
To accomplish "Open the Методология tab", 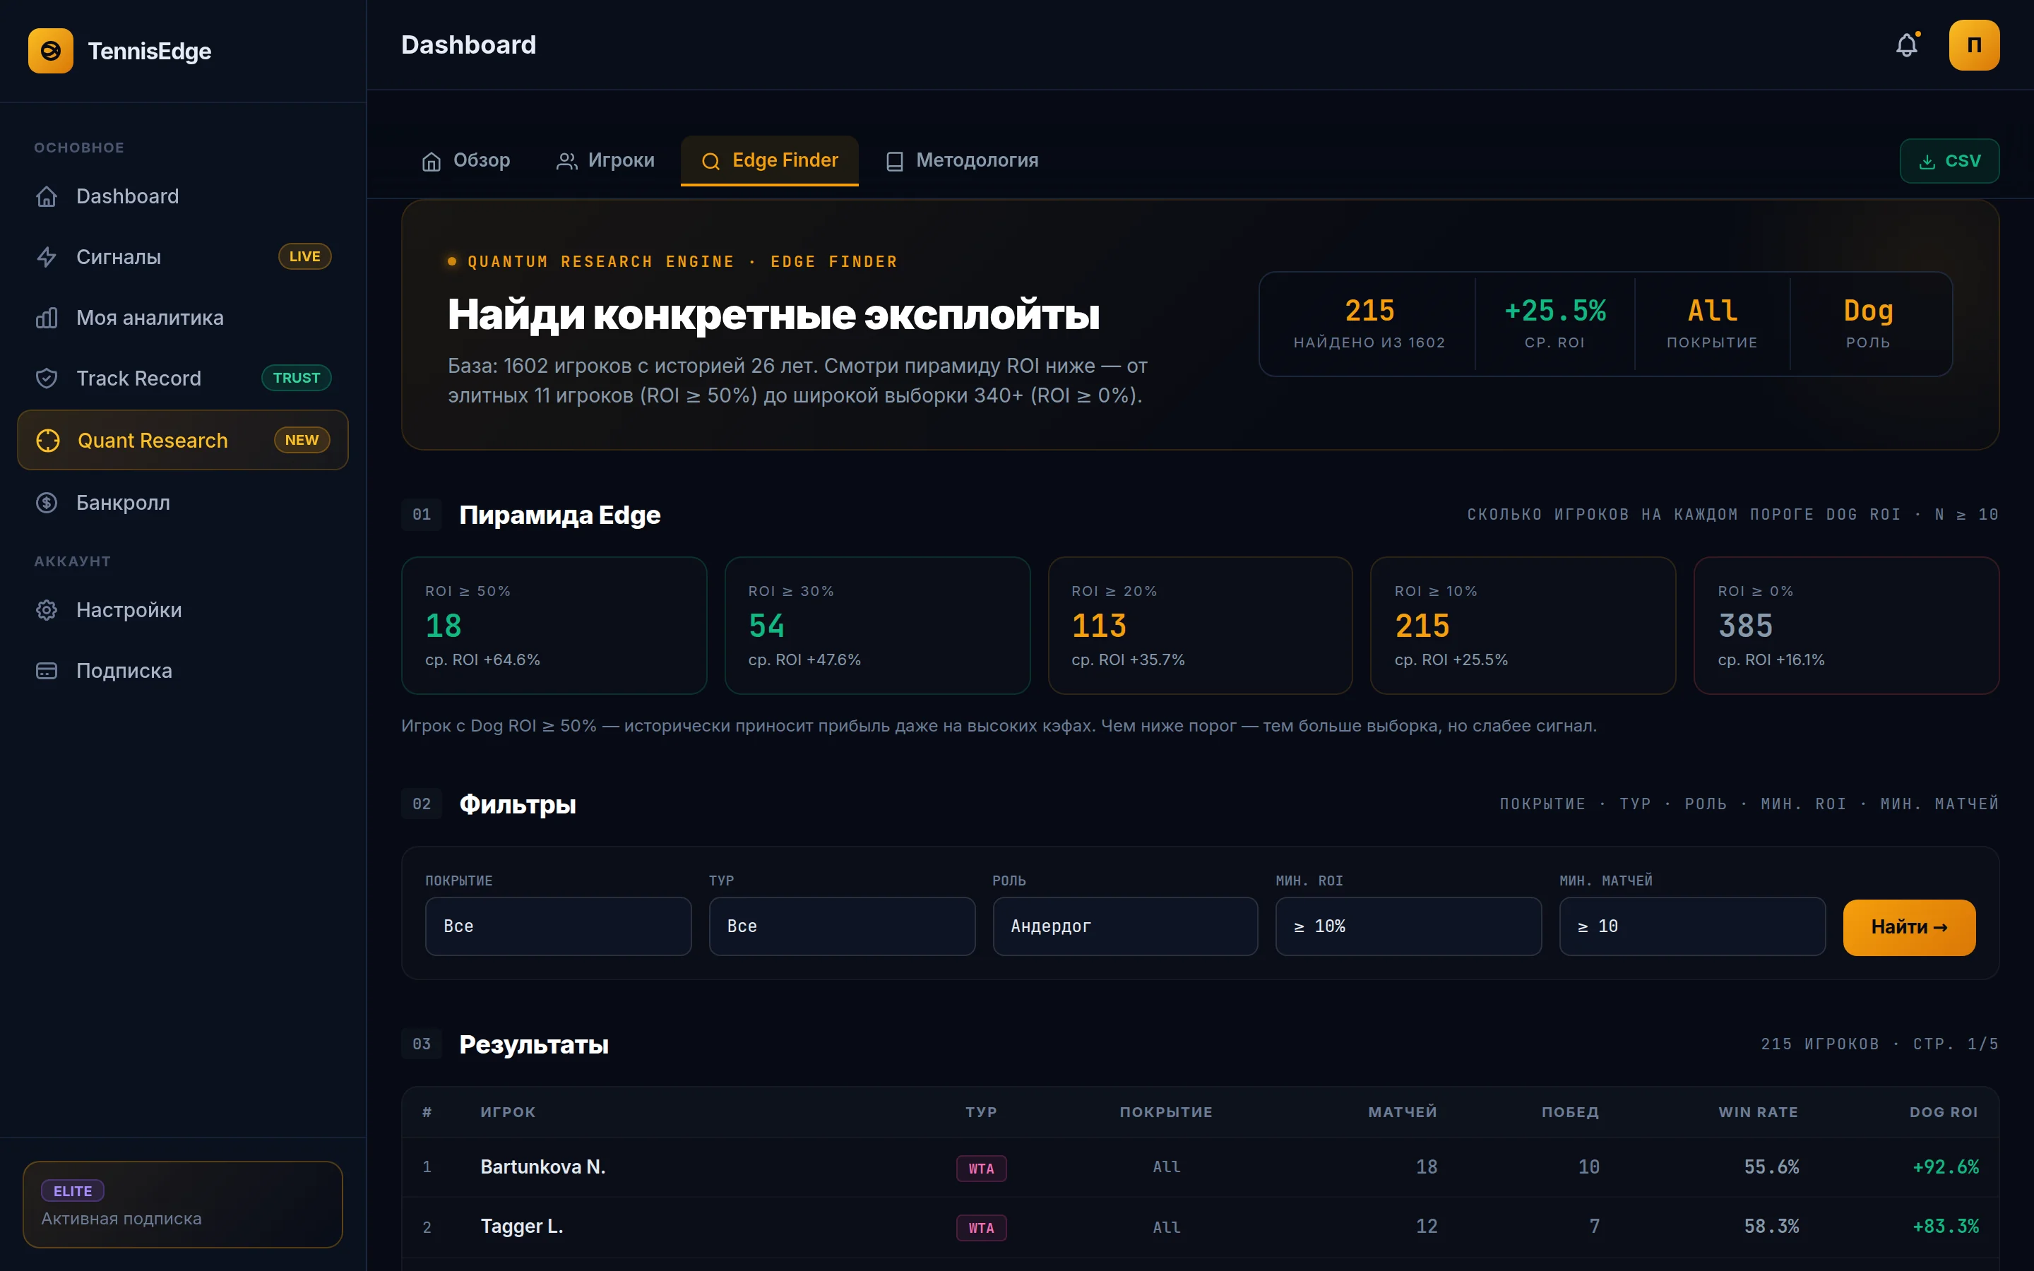I will 961,160.
